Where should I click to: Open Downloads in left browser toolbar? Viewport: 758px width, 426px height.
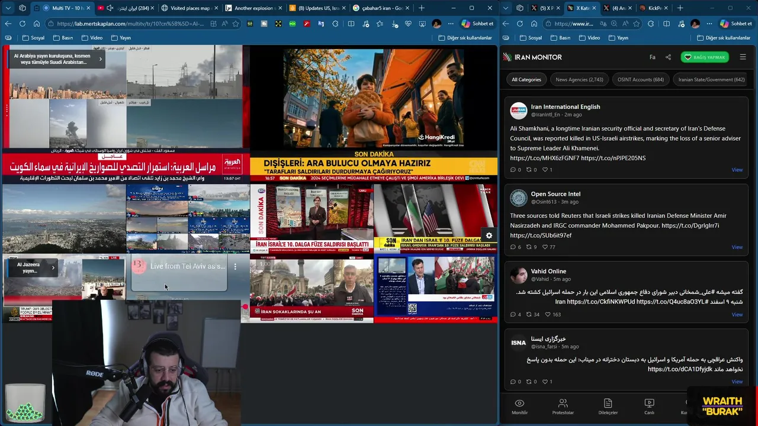(394, 24)
